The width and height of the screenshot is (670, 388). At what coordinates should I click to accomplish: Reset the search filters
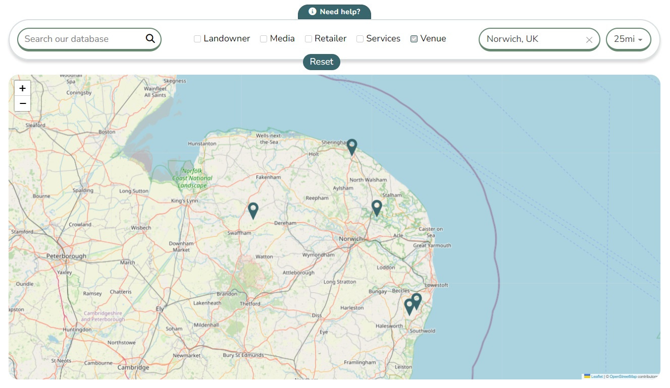(322, 62)
